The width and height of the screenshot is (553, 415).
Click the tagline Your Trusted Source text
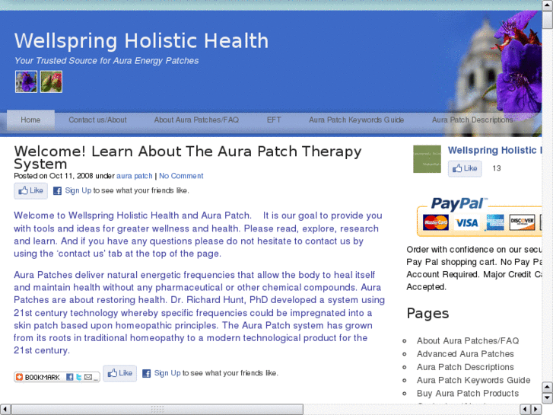[106, 61]
